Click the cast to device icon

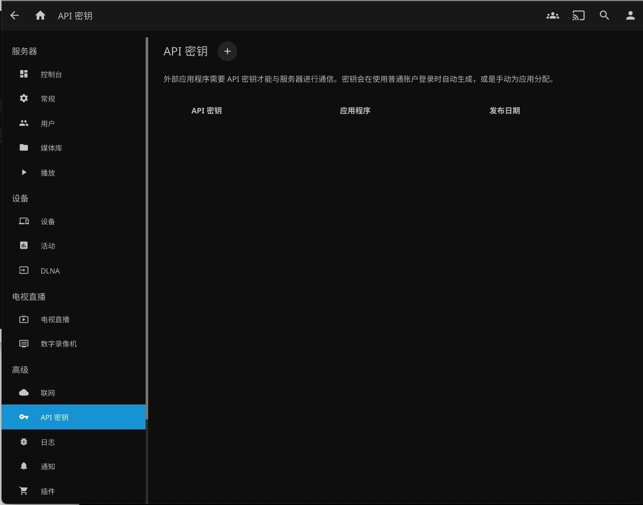point(578,16)
